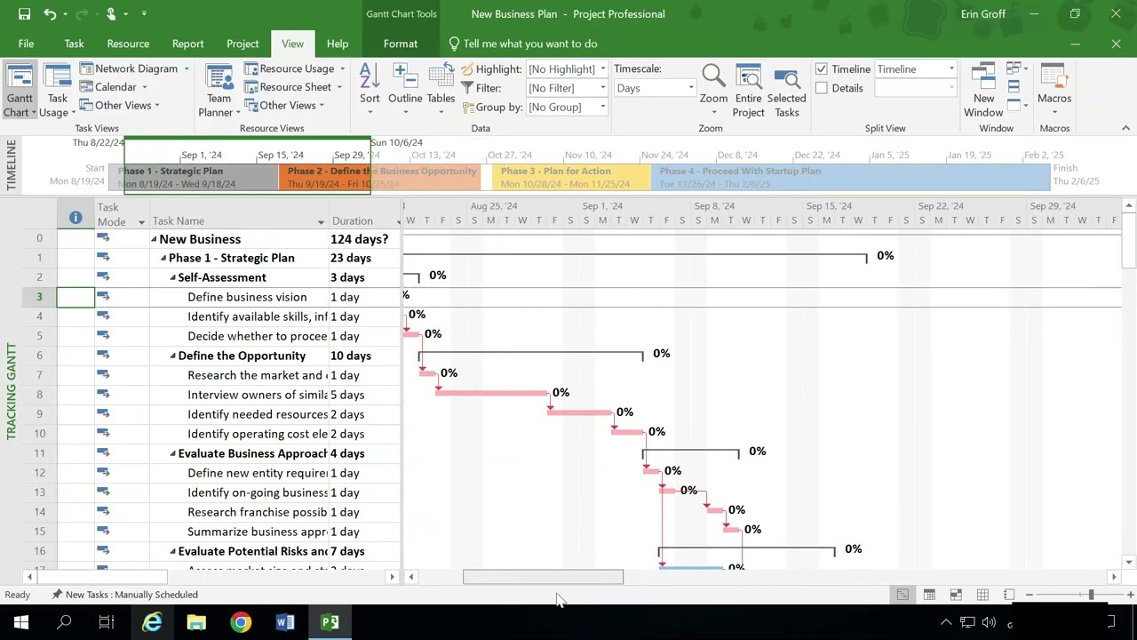This screenshot has height=640, width=1137.
Task: Click the zoom in plus button in status bar
Action: [x=1130, y=595]
